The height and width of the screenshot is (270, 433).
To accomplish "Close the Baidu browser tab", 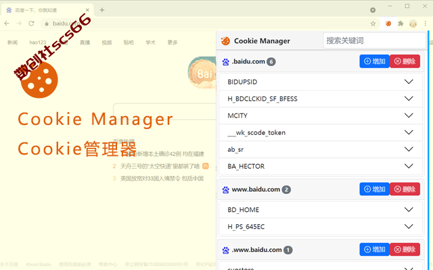I will 87,10.
